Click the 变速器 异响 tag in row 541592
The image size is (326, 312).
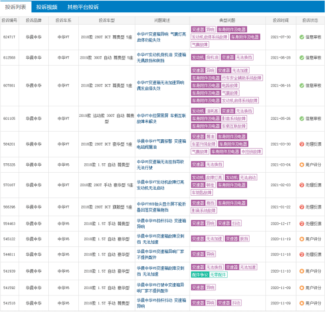click(x=203, y=287)
